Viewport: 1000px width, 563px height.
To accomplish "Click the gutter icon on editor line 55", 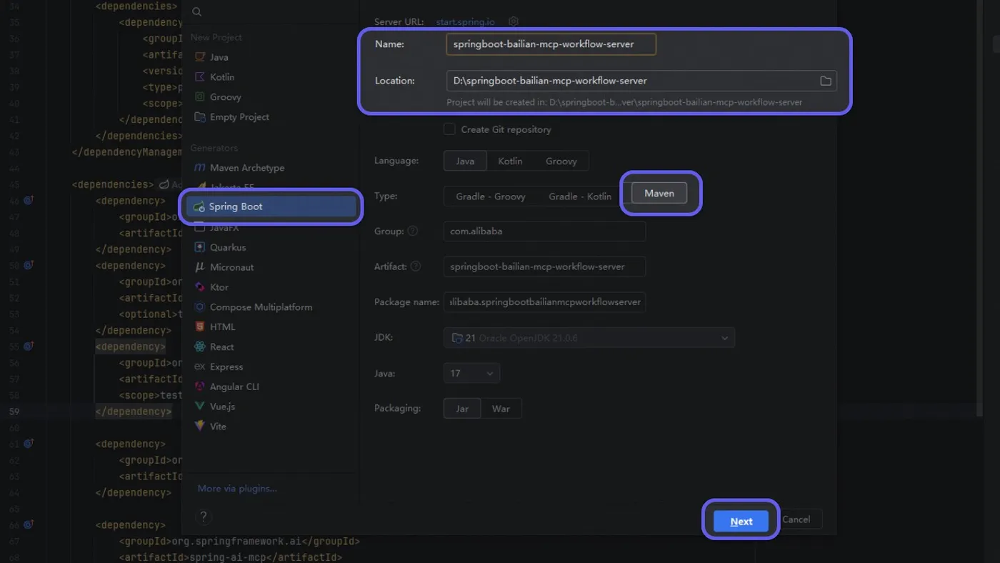I will (29, 347).
